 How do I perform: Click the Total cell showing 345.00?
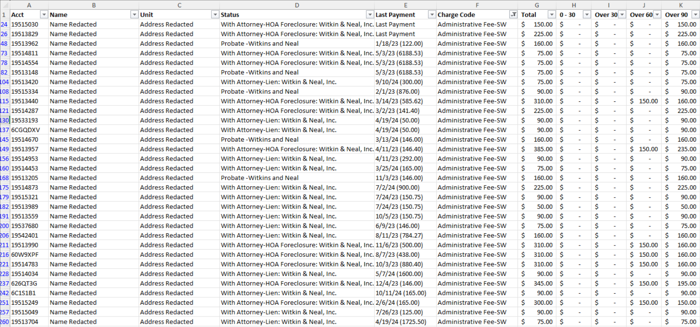537,284
